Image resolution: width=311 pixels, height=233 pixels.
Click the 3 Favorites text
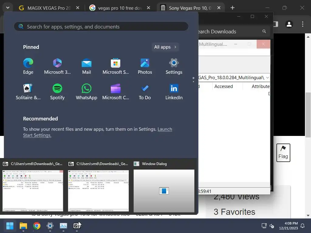pyautogui.click(x=234, y=212)
